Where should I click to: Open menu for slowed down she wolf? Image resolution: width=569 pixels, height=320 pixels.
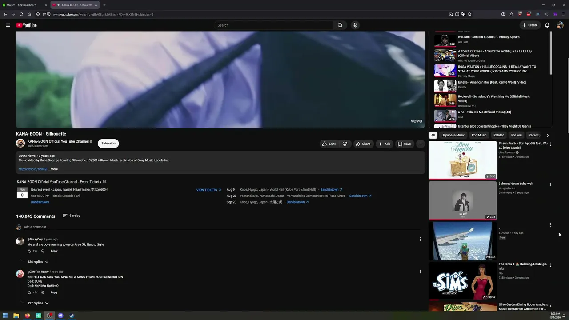click(x=550, y=184)
